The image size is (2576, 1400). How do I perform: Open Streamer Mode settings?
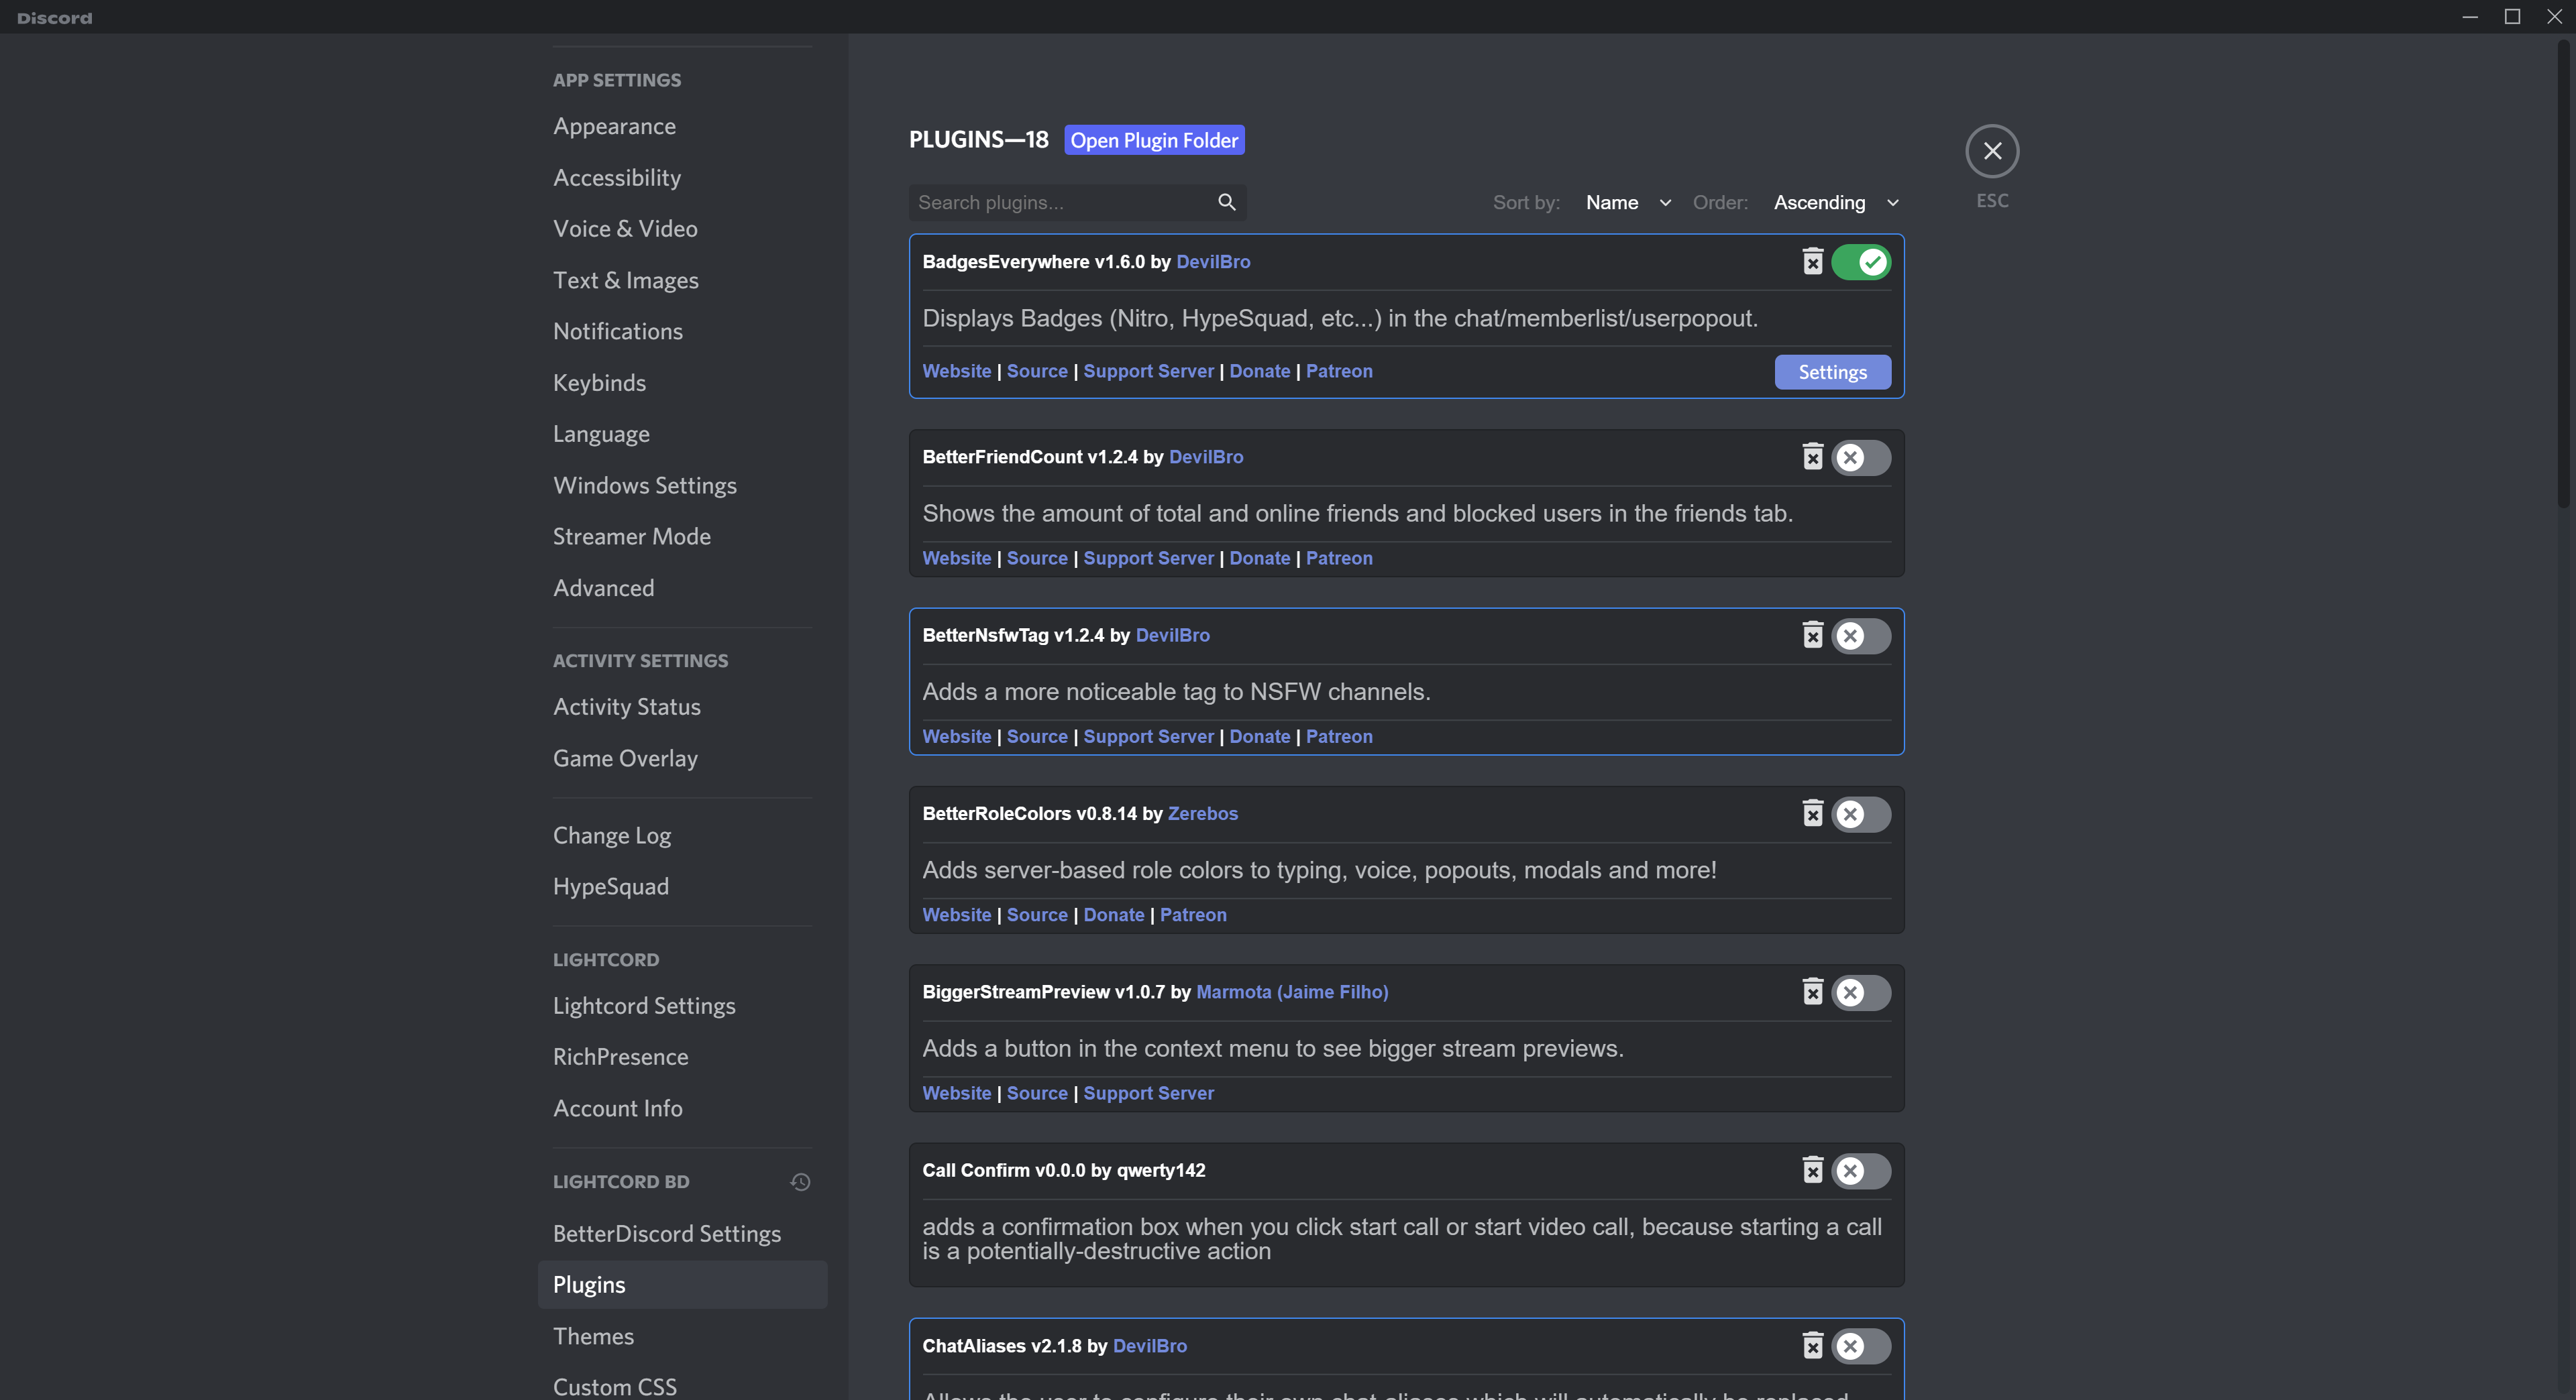click(x=631, y=536)
